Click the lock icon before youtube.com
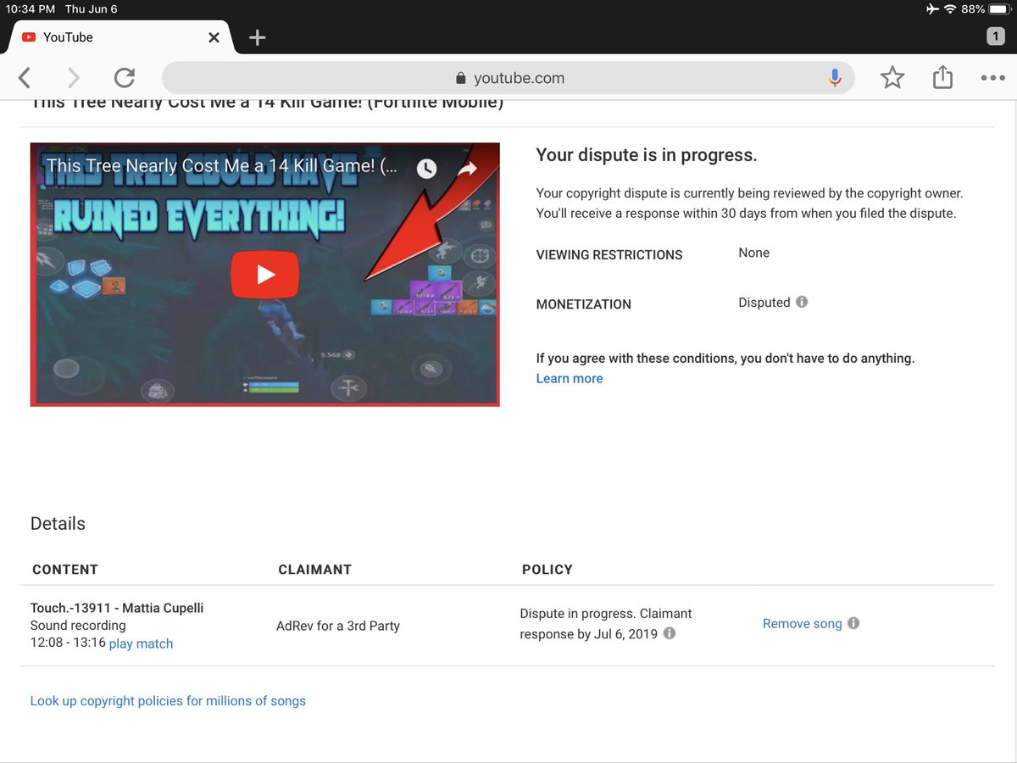1017x763 pixels. pos(461,78)
